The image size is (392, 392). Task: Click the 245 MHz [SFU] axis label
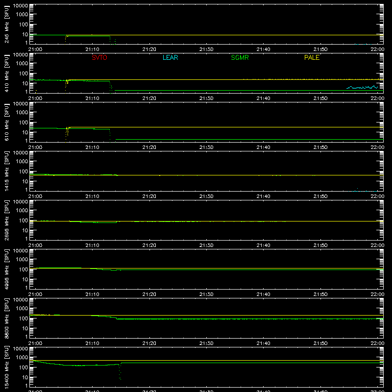tap(7, 24)
